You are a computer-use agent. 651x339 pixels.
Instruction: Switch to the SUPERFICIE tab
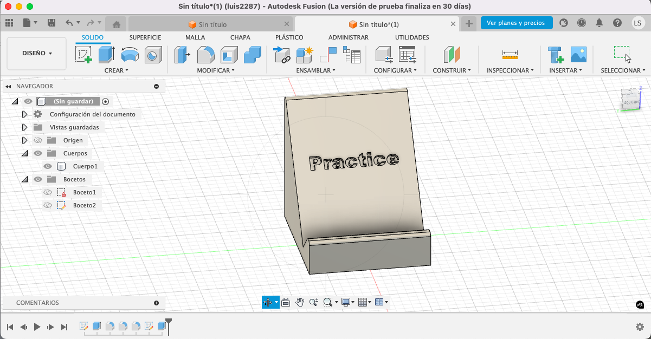[x=145, y=37]
